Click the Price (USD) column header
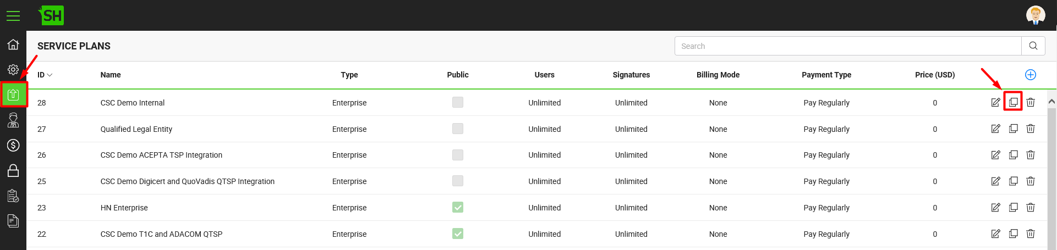 coord(935,75)
